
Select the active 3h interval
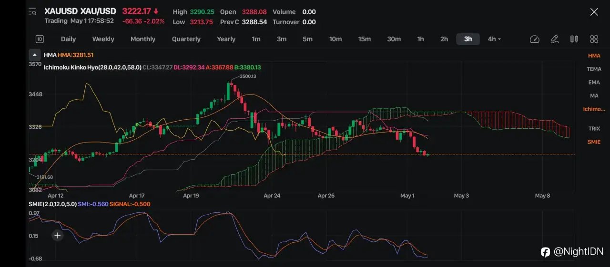[468, 39]
